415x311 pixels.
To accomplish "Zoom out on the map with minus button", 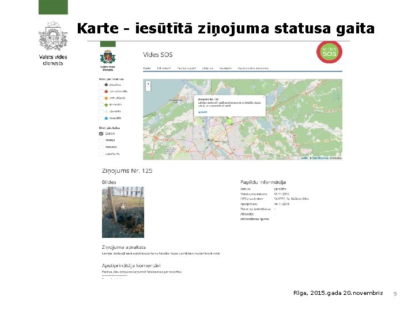I will 148,89.
